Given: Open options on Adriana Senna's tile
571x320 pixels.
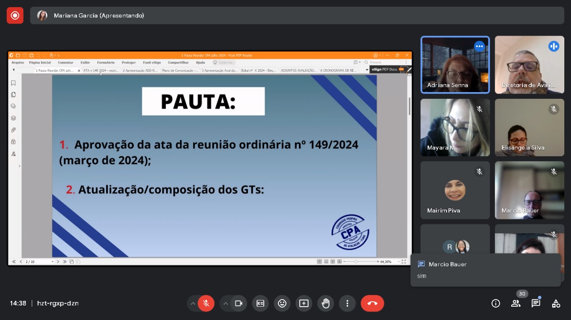Looking at the screenshot, I should pos(480,46).
